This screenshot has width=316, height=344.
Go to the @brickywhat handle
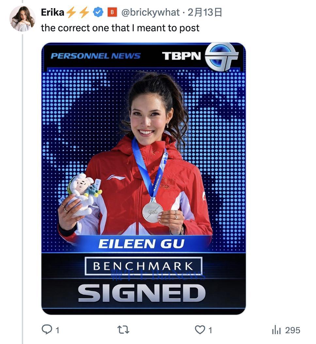coord(150,12)
